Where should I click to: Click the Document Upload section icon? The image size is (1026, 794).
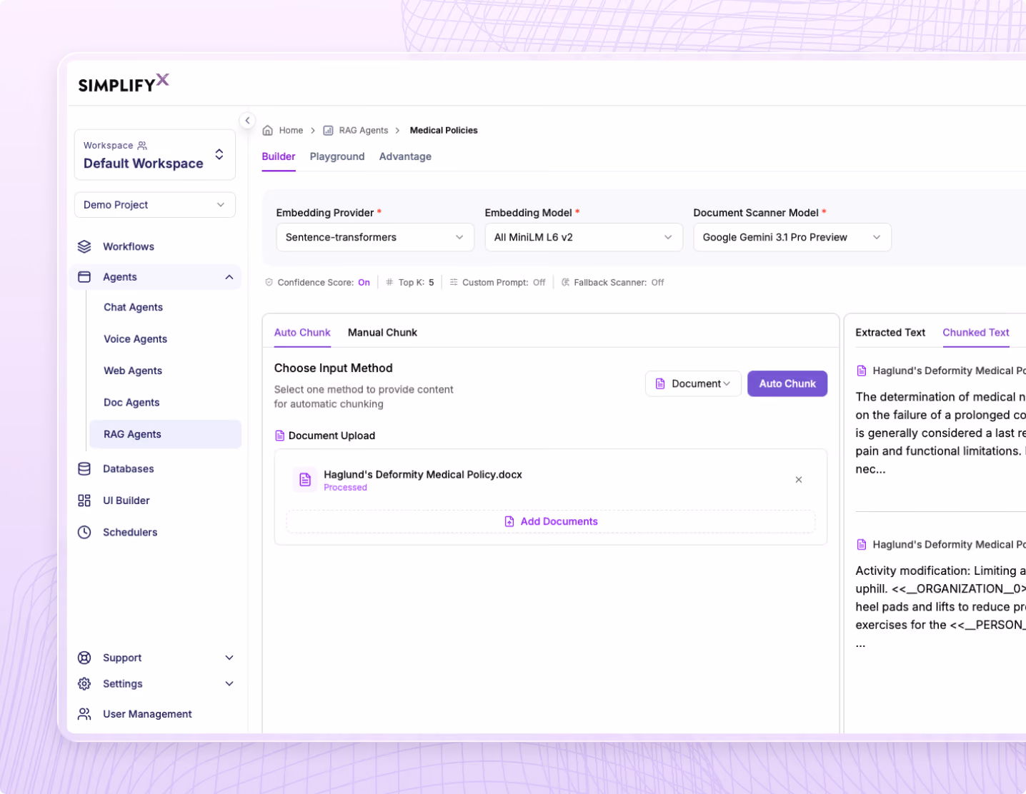coord(280,436)
